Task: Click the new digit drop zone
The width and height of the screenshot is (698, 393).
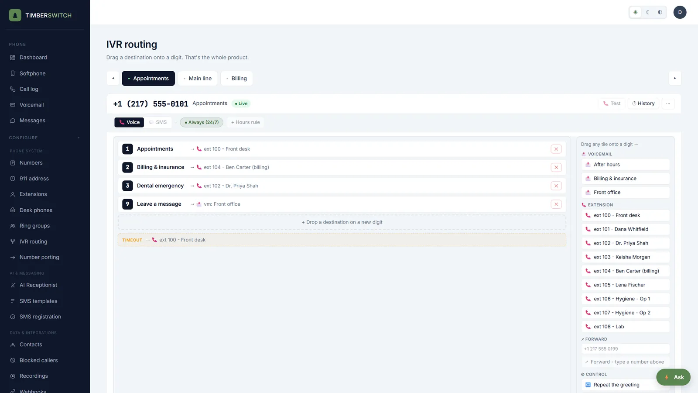Action: (342, 222)
